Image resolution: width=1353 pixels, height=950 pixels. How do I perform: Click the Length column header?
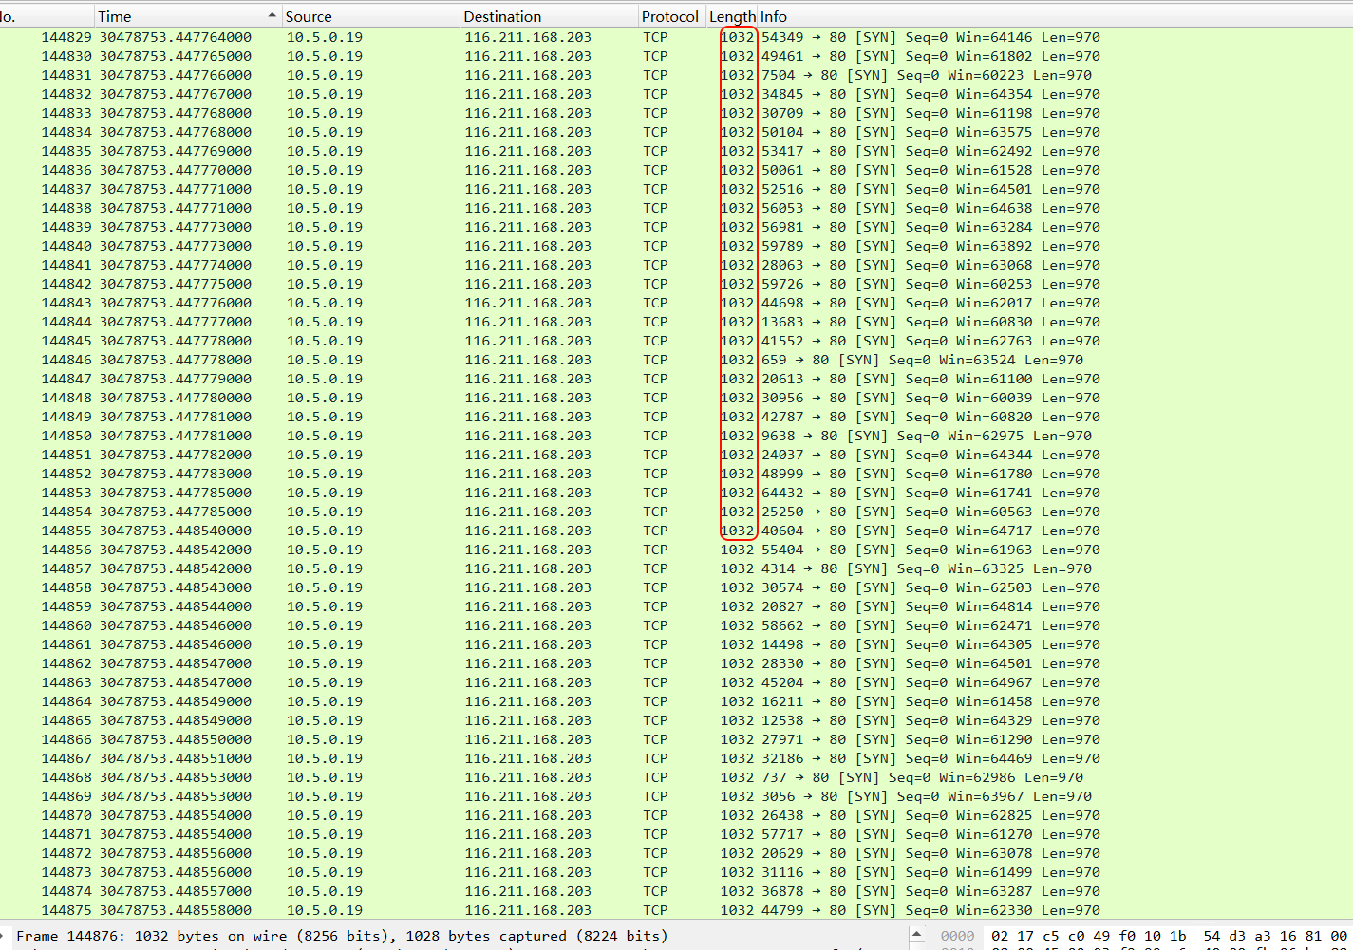click(732, 16)
